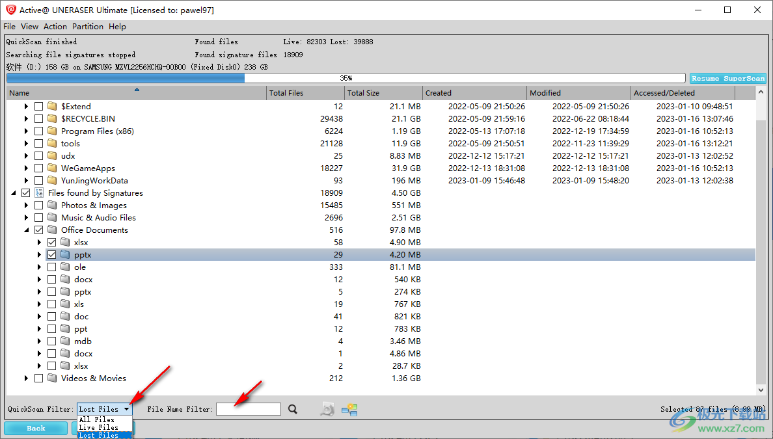Click the xls folder icon
The image size is (773, 439).
[66, 304]
